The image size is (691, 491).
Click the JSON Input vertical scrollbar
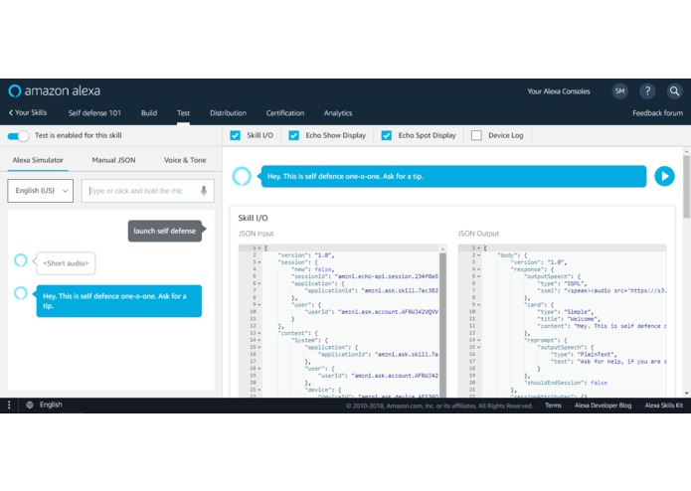tap(442, 324)
